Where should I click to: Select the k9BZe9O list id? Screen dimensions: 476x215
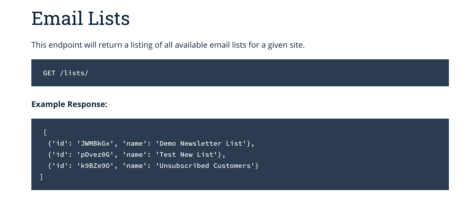pos(95,166)
